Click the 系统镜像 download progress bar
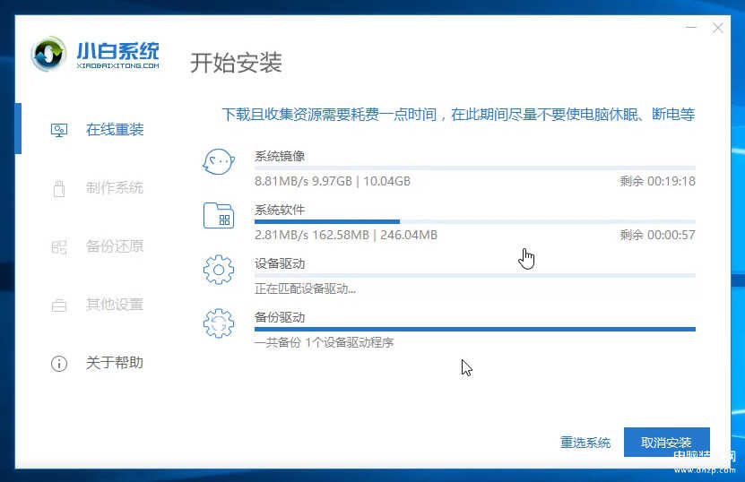 [475, 168]
